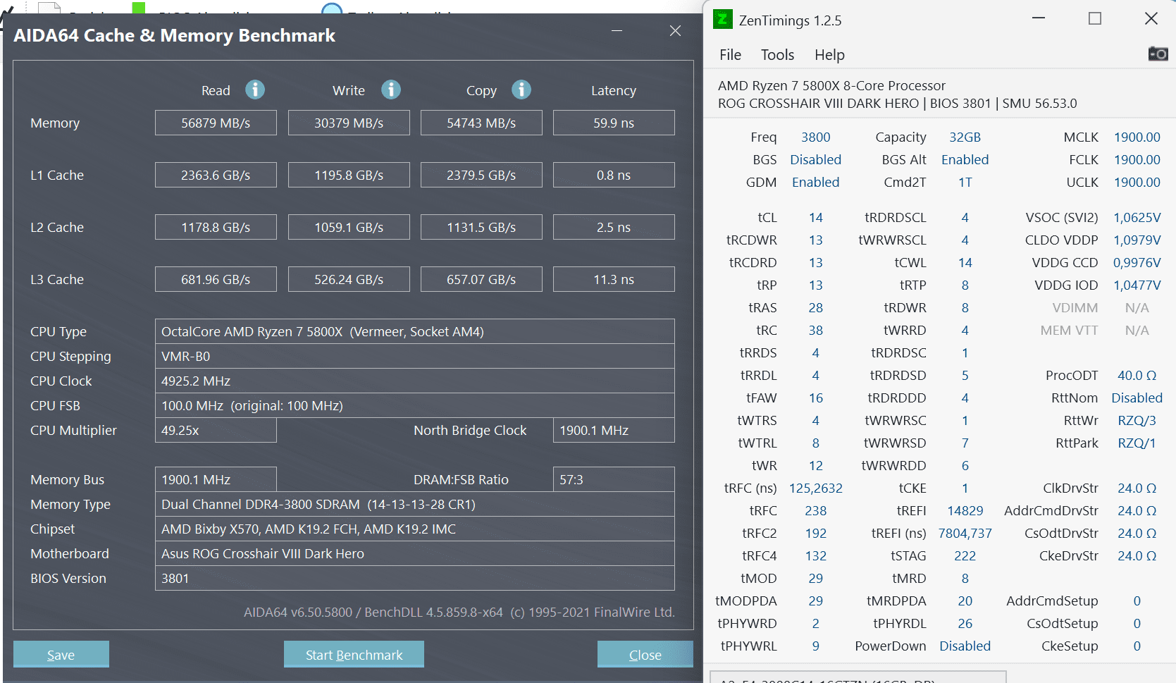Maximize the ZenTimings window
Image resolution: width=1176 pixels, height=683 pixels.
[x=1095, y=18]
